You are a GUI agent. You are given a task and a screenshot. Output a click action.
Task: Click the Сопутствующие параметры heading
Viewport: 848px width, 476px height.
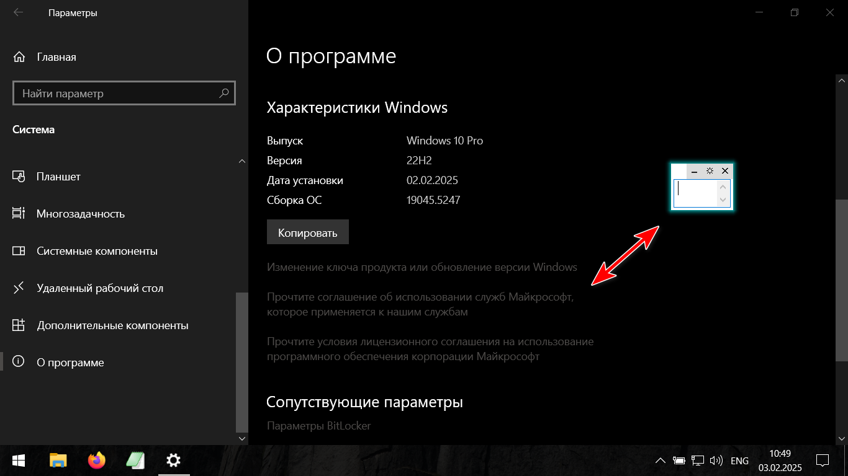364,402
